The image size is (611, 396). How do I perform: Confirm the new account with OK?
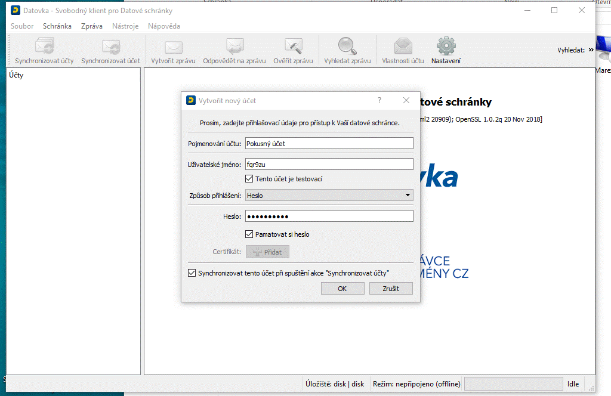[x=342, y=289]
